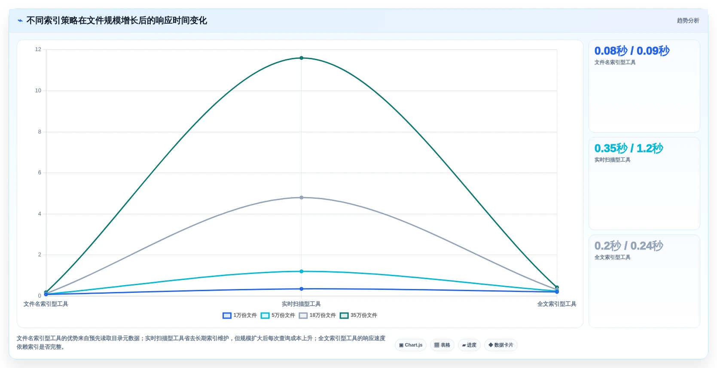Toggle the 1万份文件 legend item
This screenshot has height=368, width=717.
click(x=240, y=315)
